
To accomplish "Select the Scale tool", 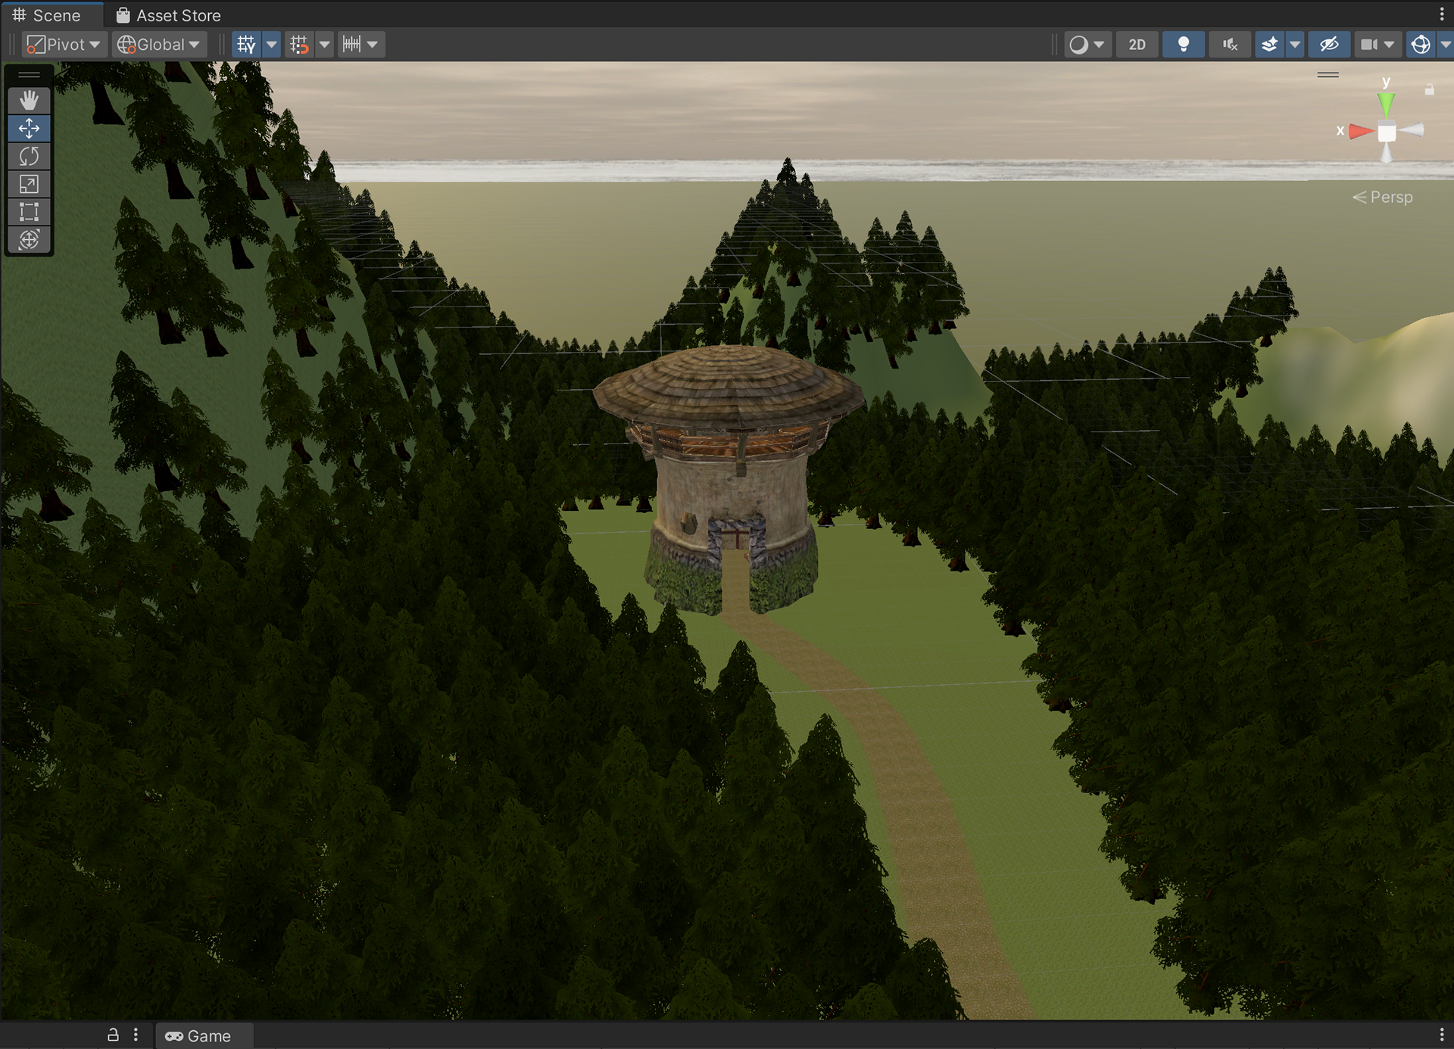I will tap(29, 184).
